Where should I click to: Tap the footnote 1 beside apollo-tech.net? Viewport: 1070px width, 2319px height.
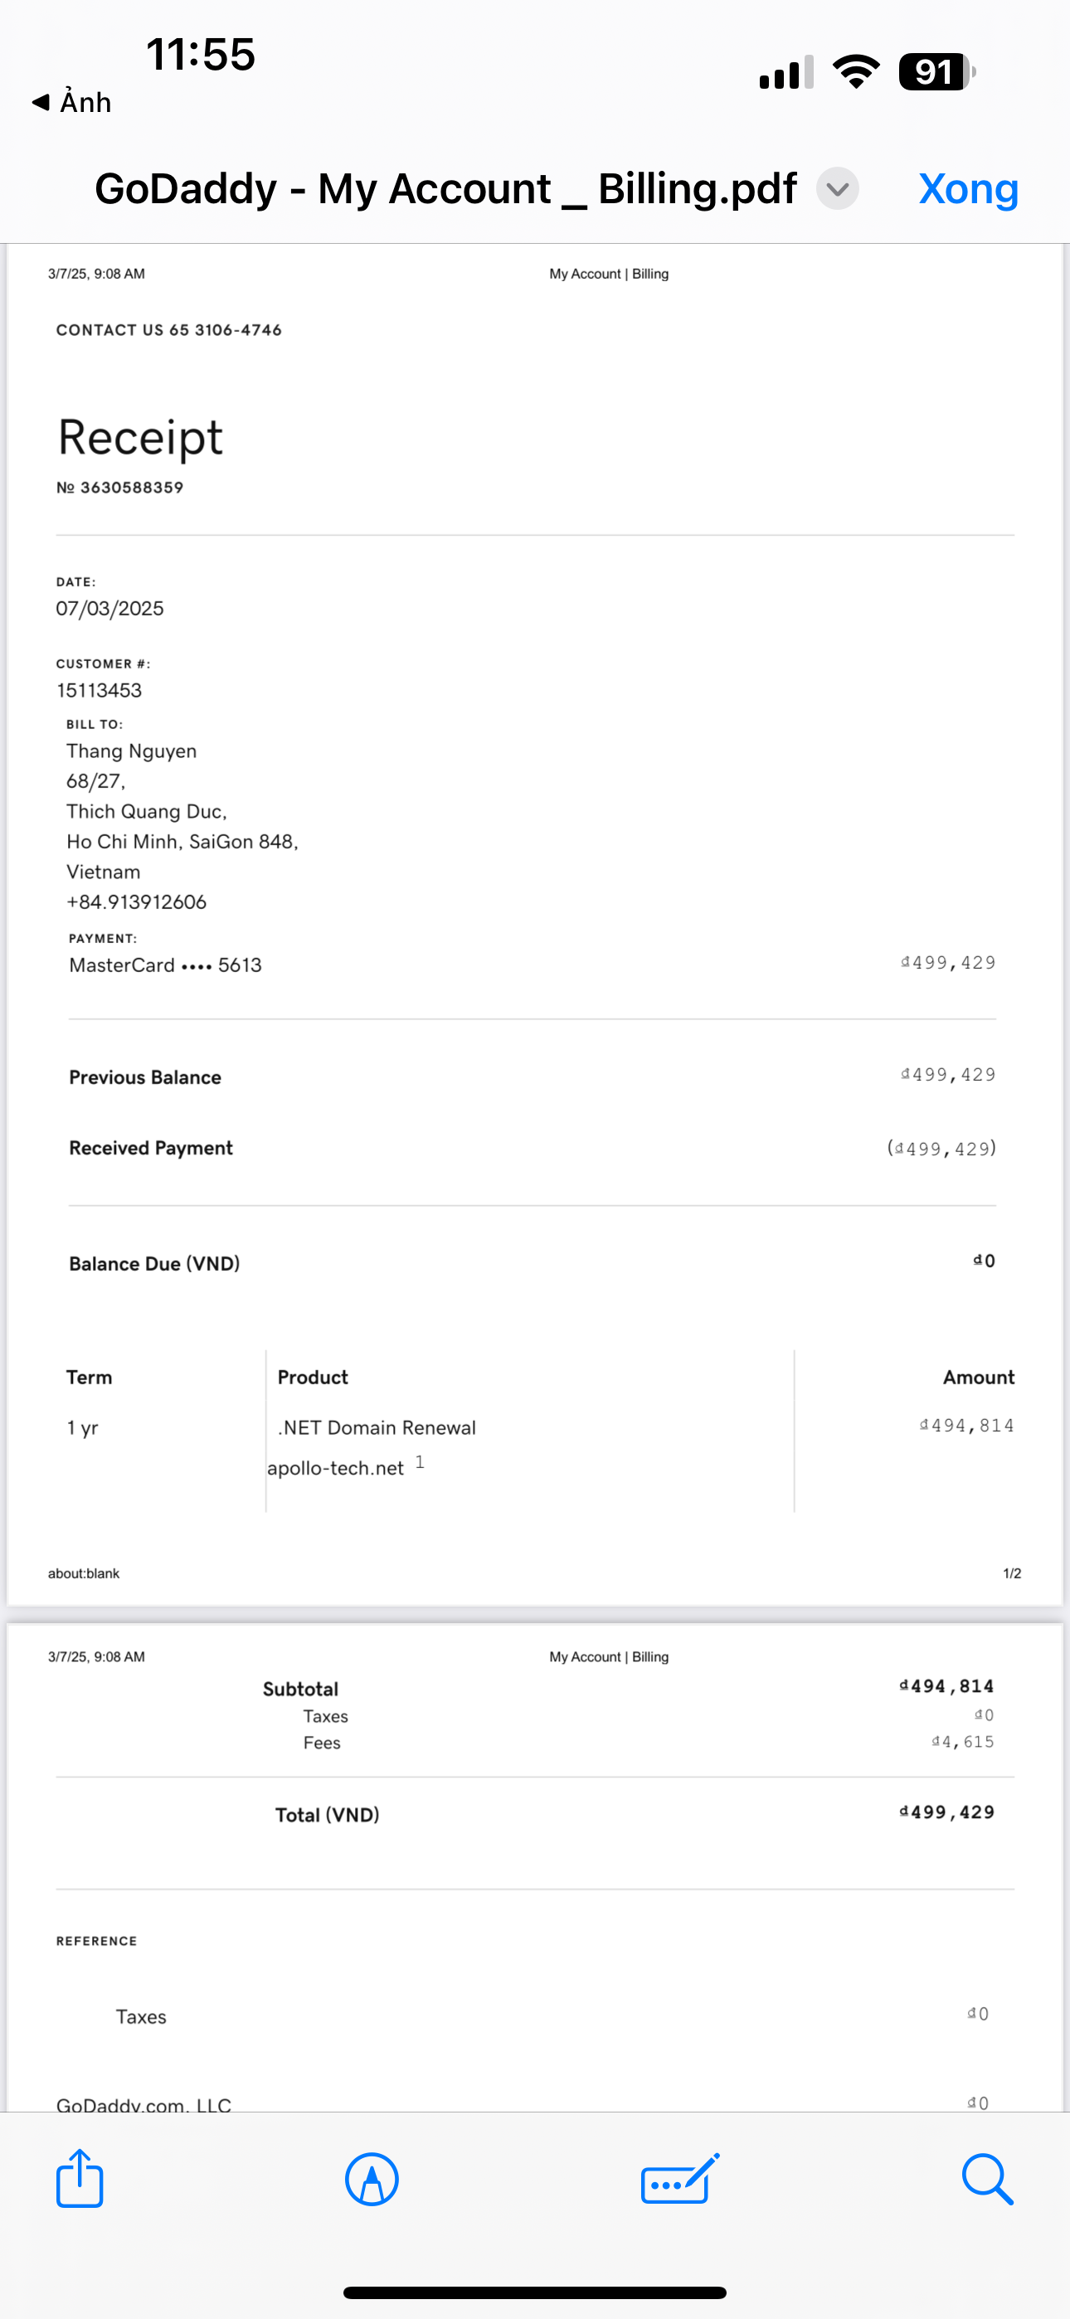[x=420, y=1462]
